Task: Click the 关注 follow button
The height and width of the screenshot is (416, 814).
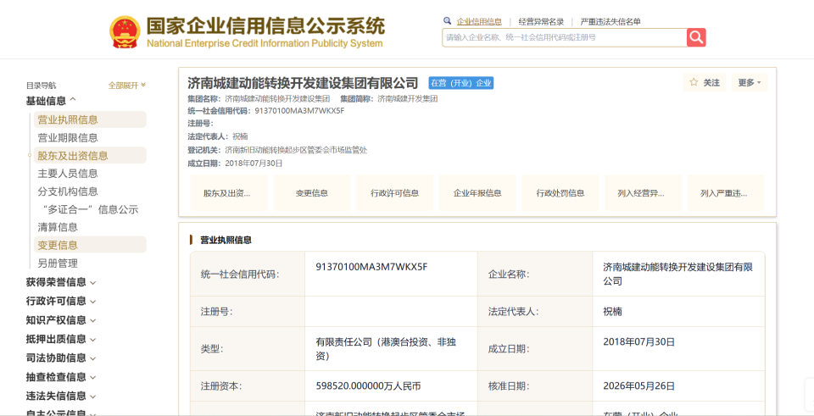Action: 705,82
